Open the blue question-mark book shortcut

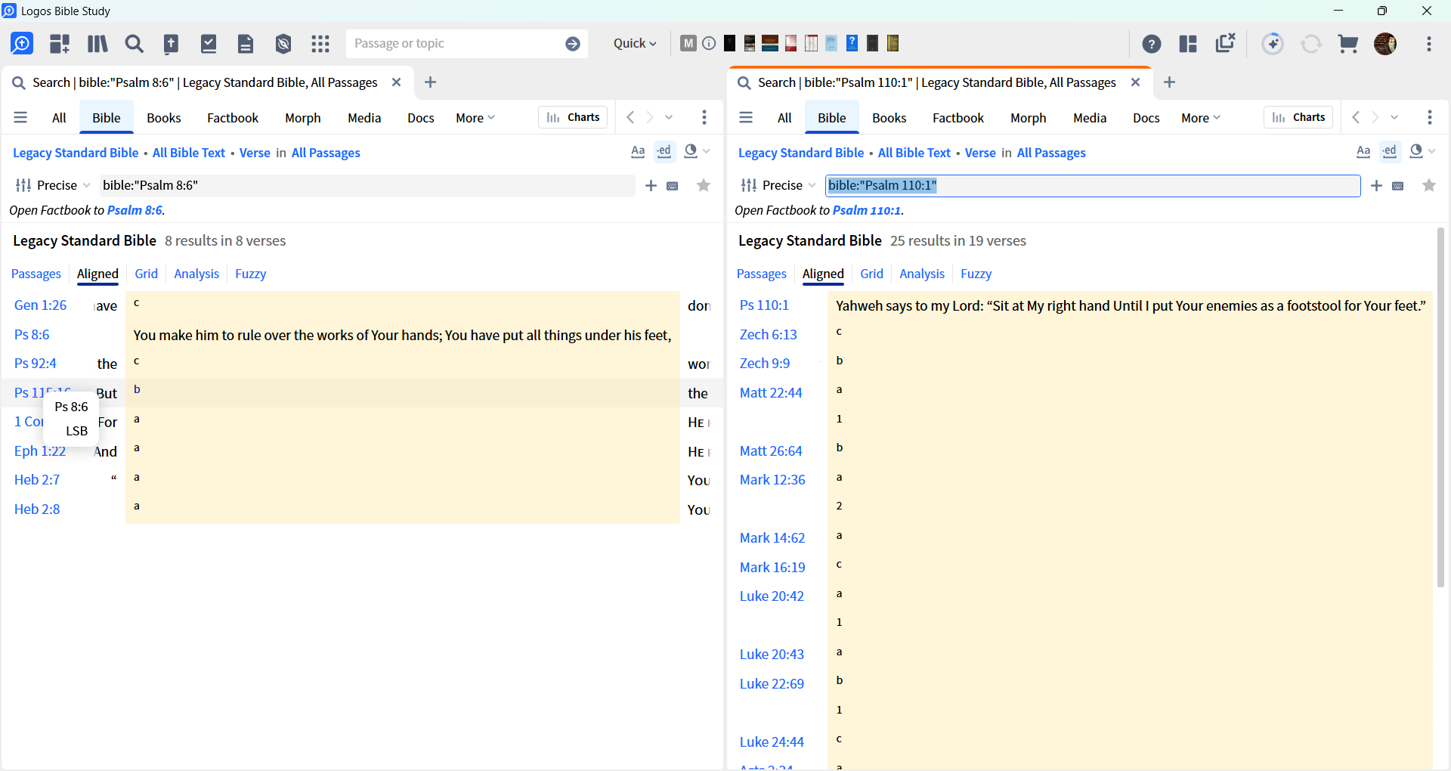tap(852, 43)
